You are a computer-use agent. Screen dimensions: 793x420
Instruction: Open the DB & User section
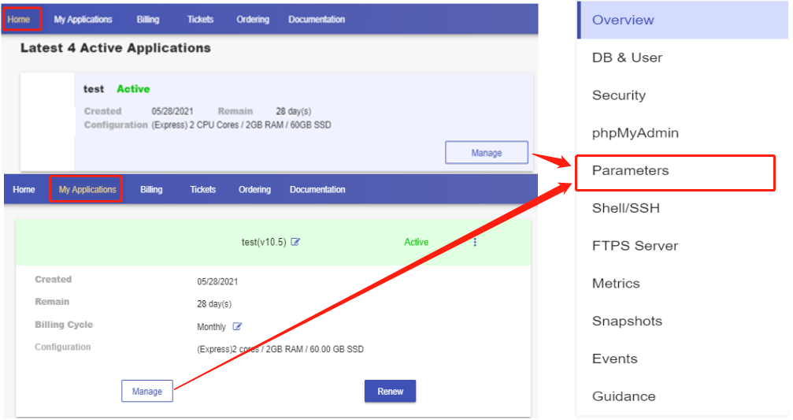(627, 58)
